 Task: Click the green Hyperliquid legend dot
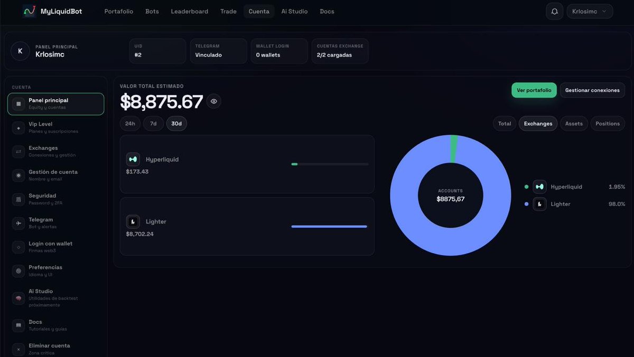tap(526, 187)
